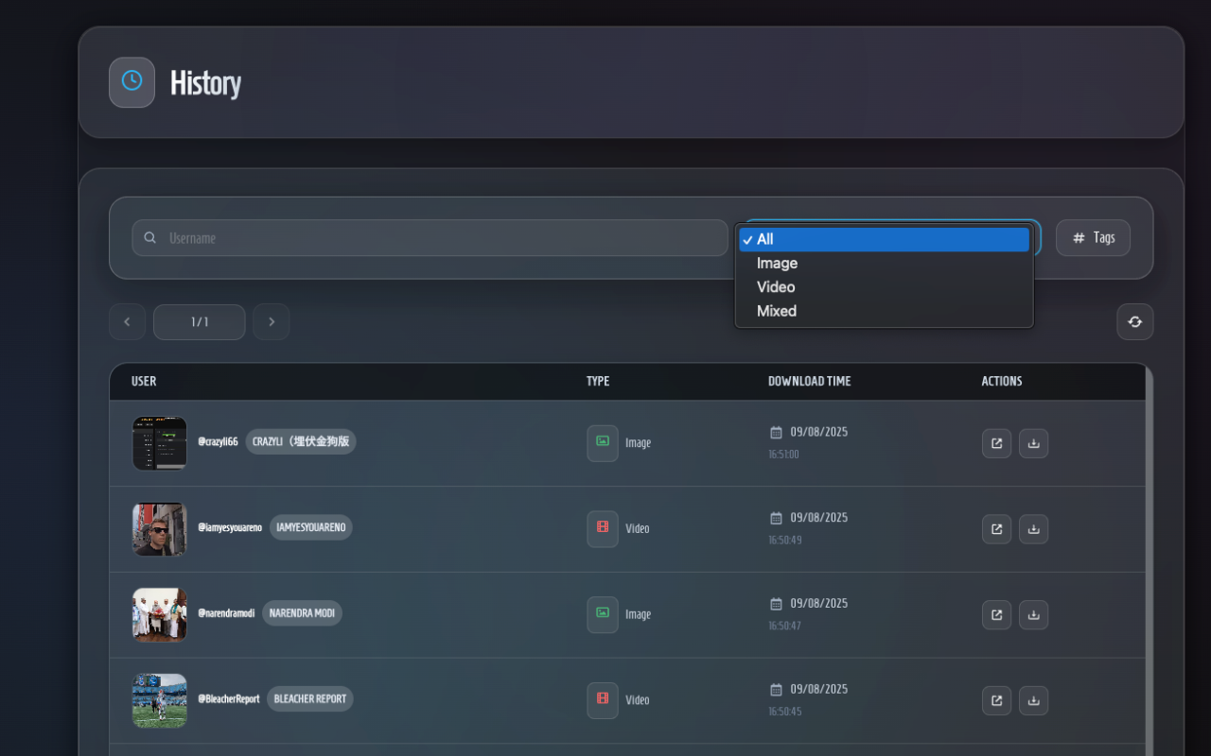The image size is (1211, 756).
Task: Open the @iamyesyouareno post externally
Action: (x=996, y=529)
